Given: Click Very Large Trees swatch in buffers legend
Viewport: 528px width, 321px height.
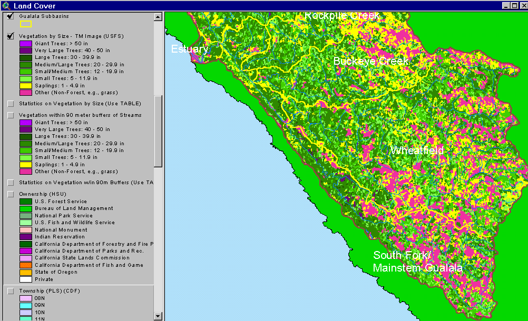Looking at the screenshot, I should [26, 129].
